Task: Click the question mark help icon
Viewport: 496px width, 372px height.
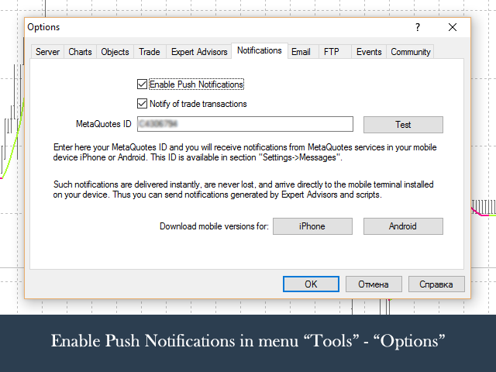Action: pyautogui.click(x=418, y=27)
